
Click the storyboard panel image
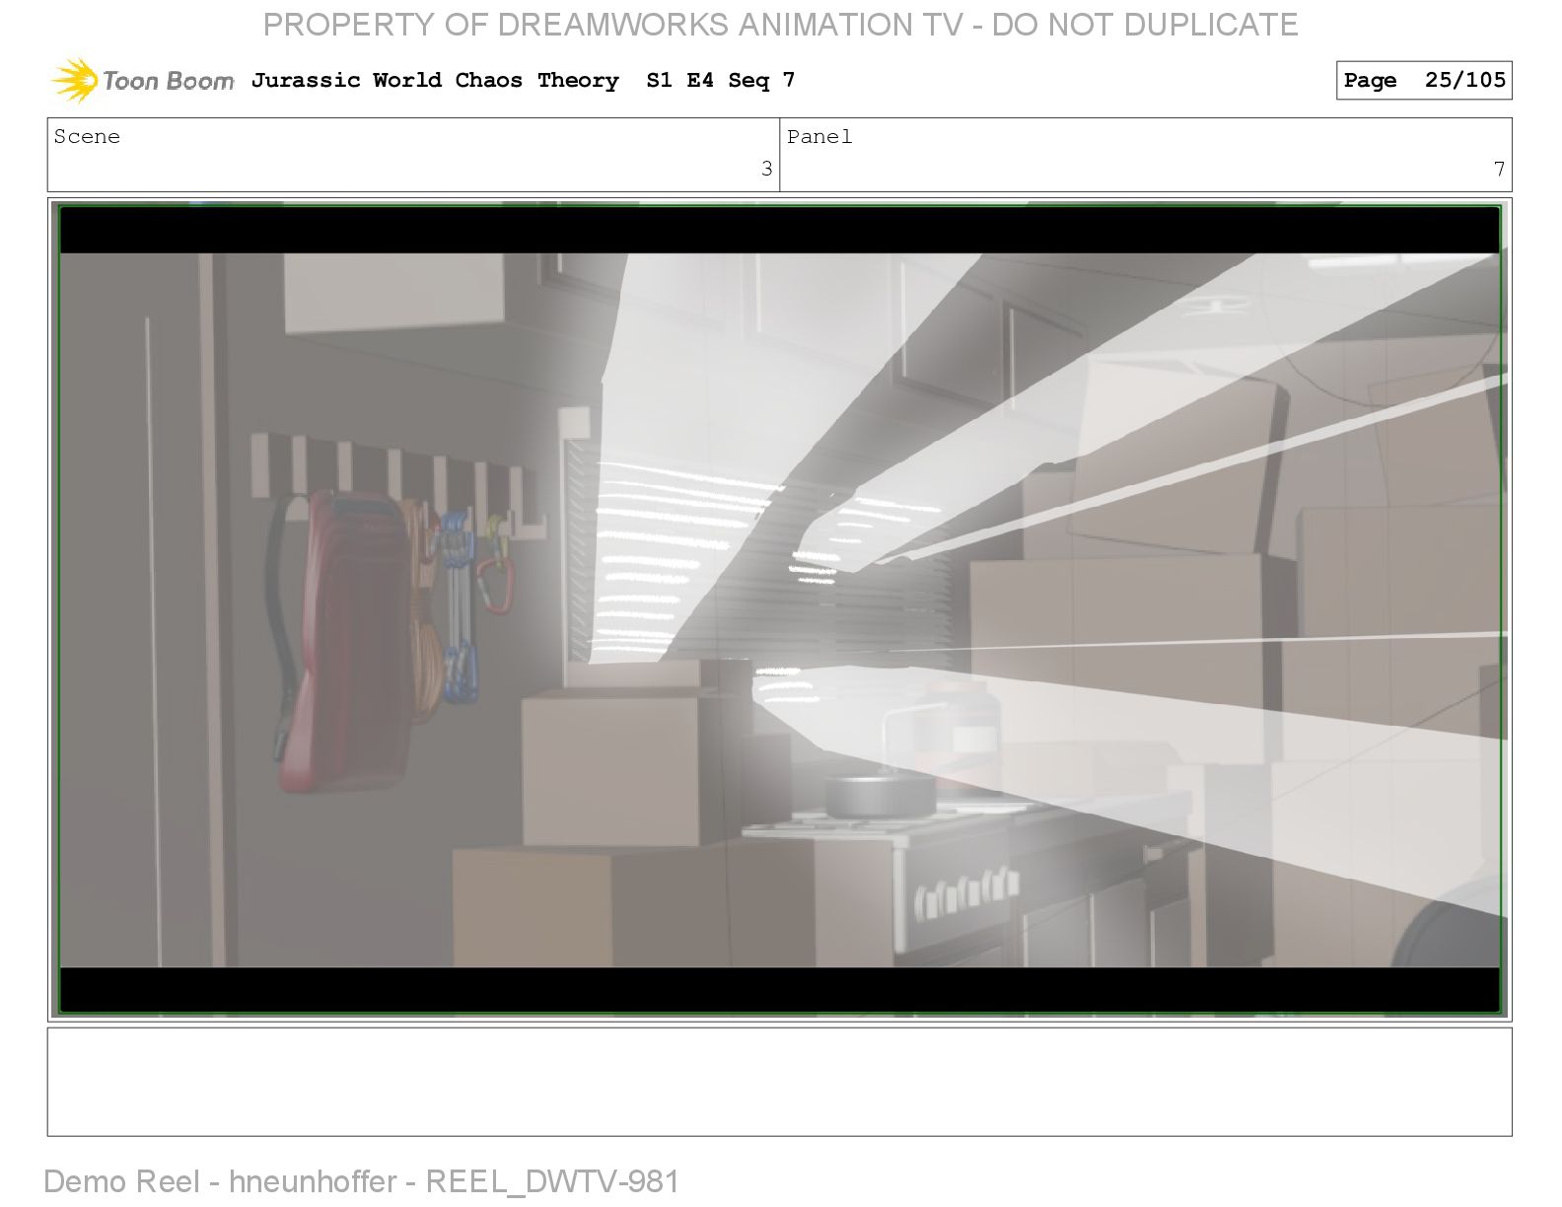coord(779,609)
